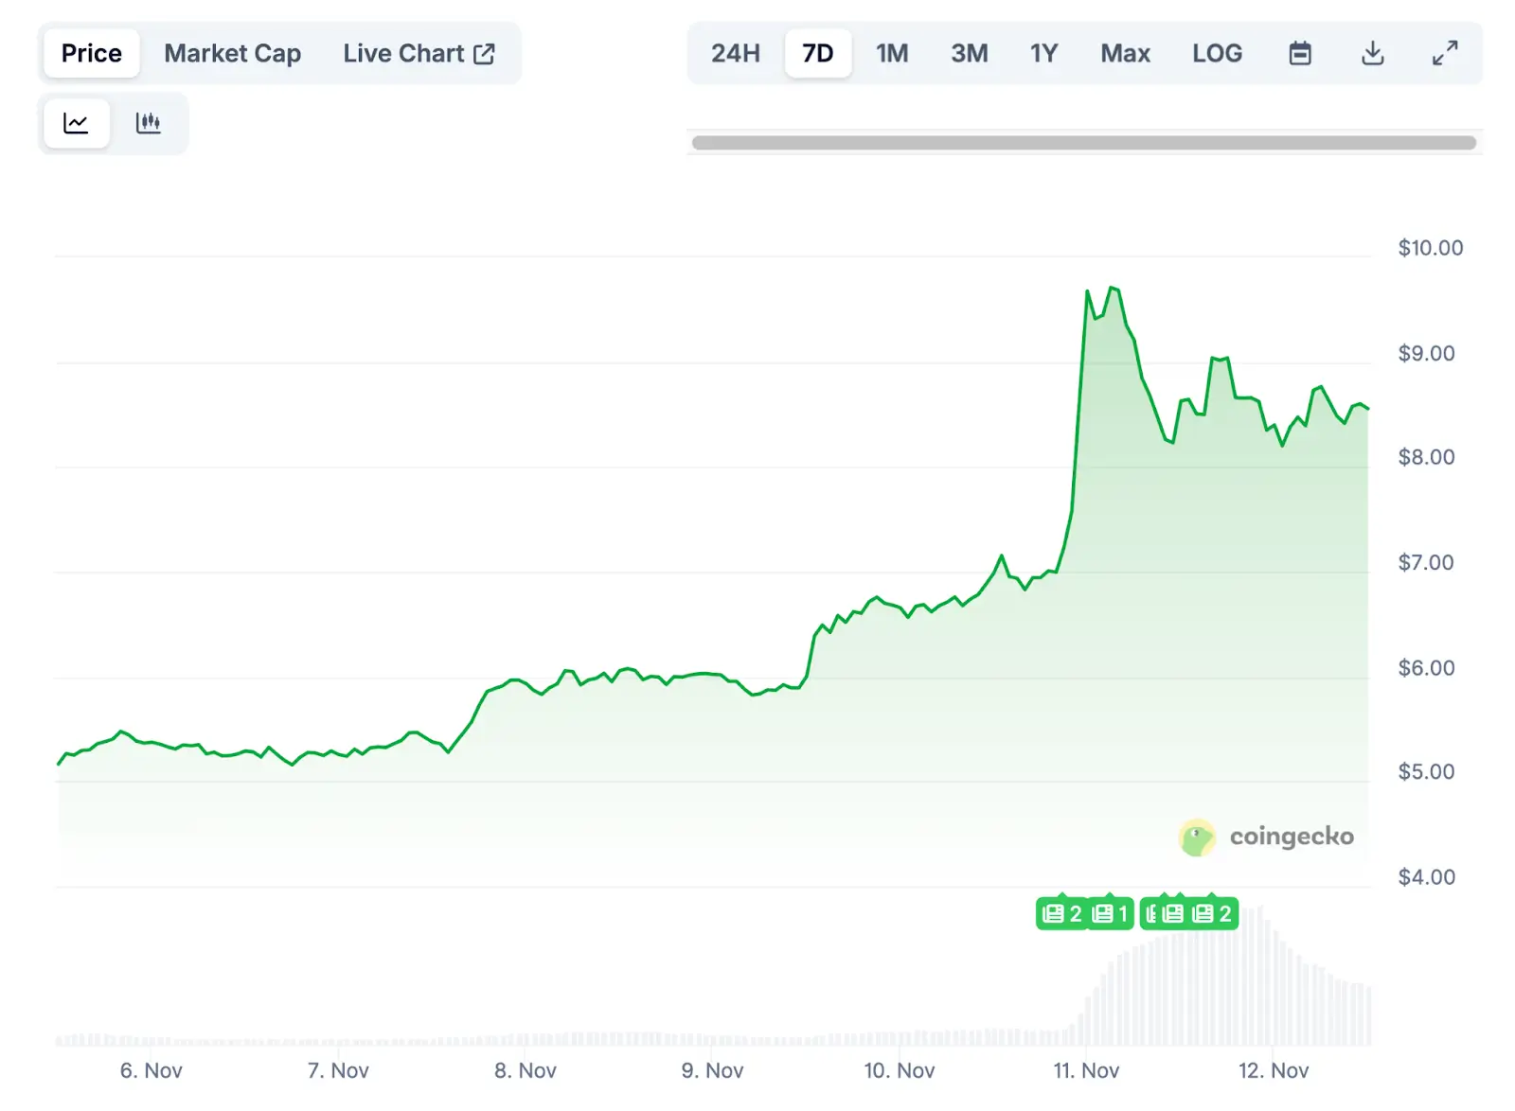Open Live Chart external link

point(419,53)
